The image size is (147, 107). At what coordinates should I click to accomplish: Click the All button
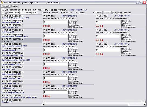tap(22, 13)
